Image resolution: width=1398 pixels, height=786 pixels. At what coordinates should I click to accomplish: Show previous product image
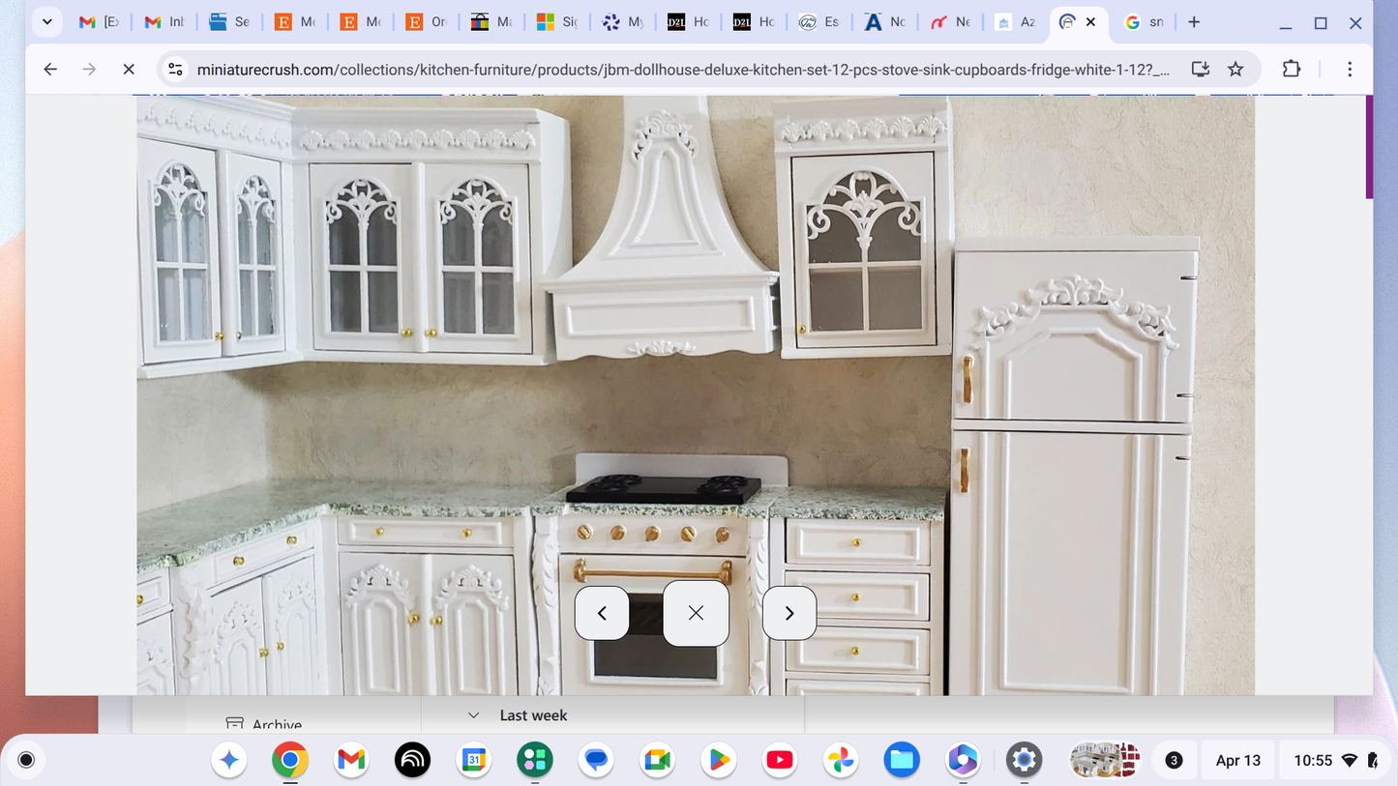[602, 613]
